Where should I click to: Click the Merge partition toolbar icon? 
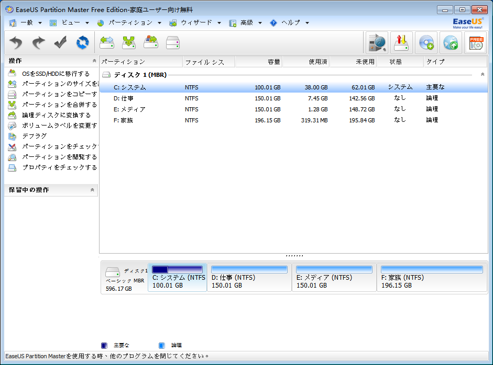coord(129,42)
